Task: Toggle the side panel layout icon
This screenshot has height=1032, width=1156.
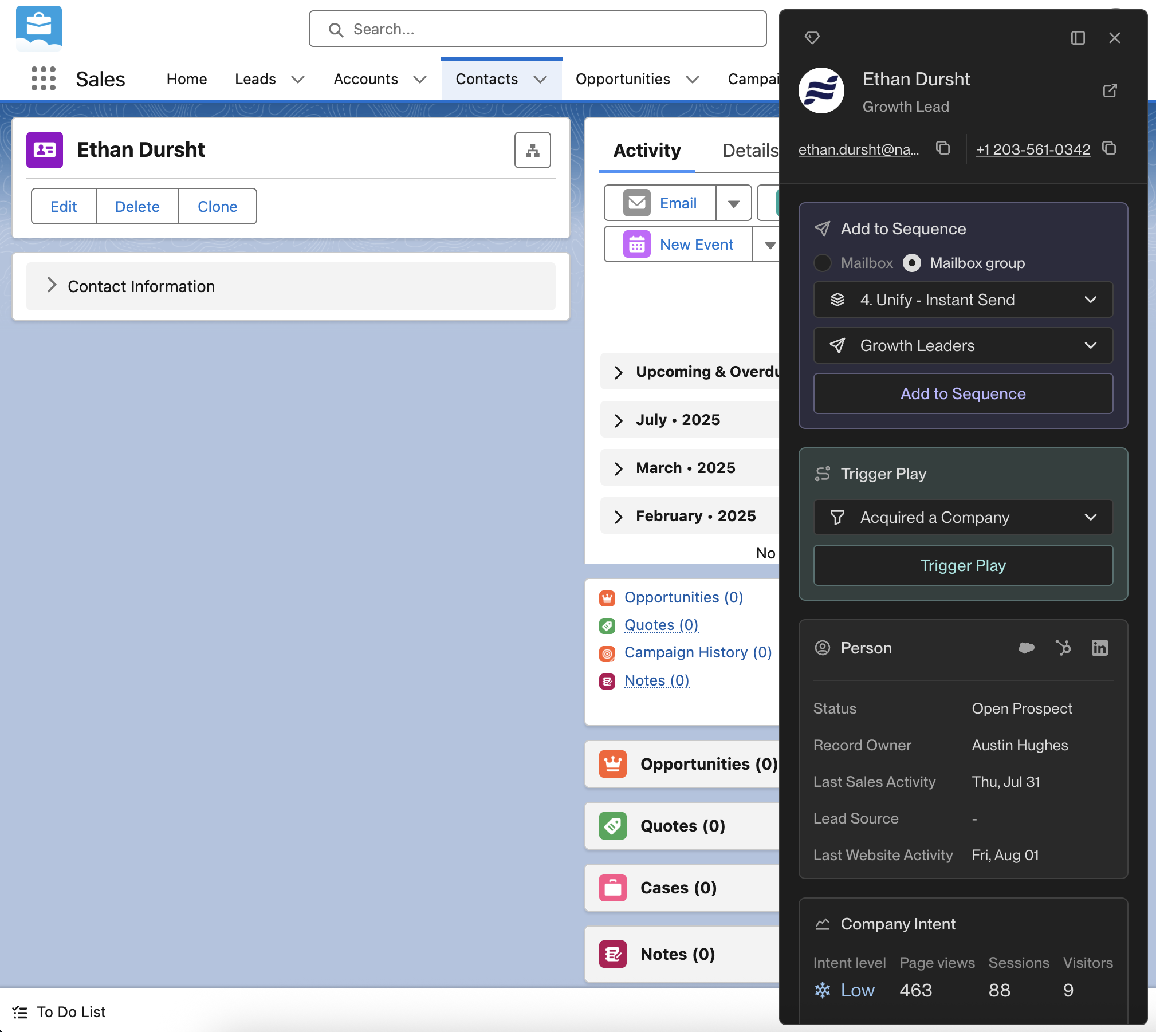Action: coord(1078,38)
